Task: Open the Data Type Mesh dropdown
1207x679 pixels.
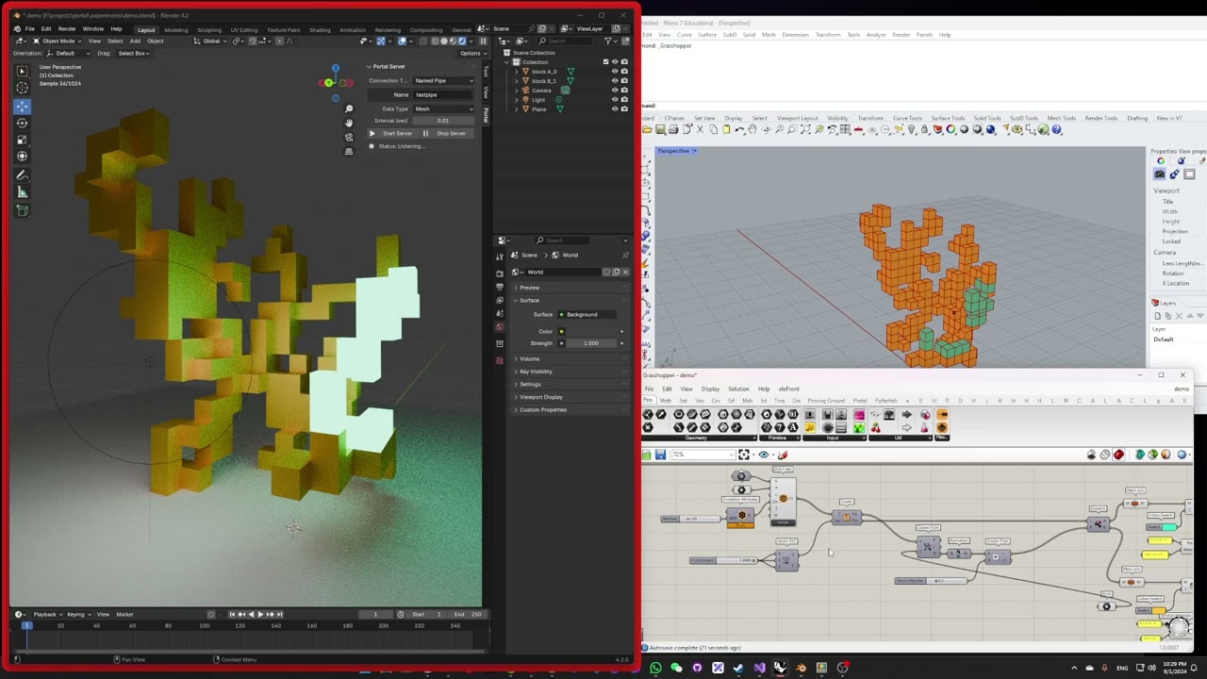Action: pos(443,109)
